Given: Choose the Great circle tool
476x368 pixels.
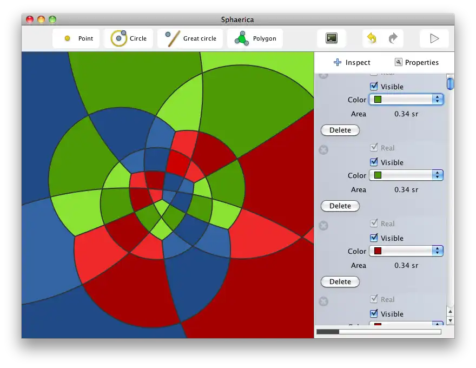Looking at the screenshot, I should 190,38.
